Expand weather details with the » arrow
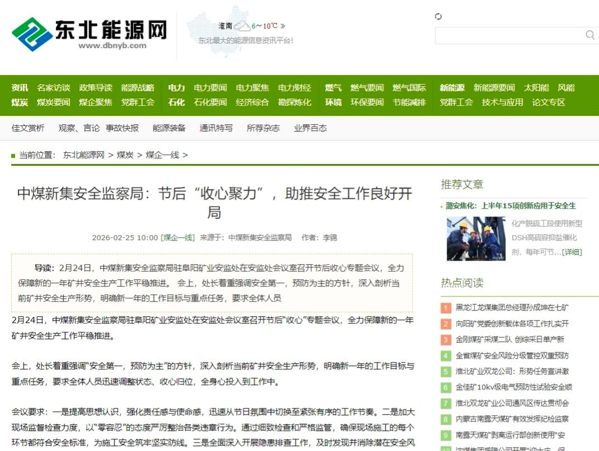The width and height of the screenshot is (599, 451). [283, 26]
